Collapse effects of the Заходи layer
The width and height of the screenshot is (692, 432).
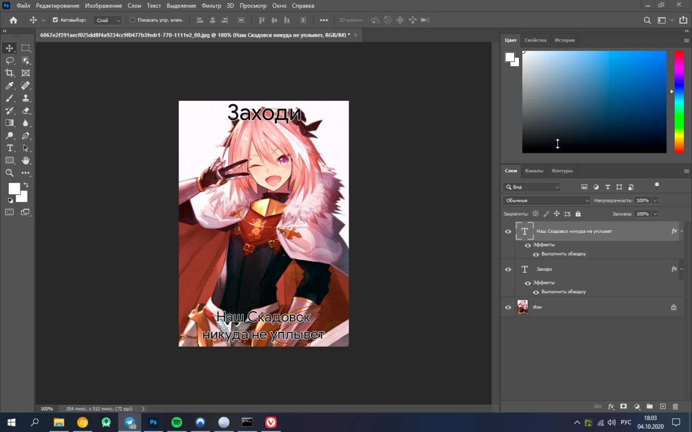coord(681,269)
